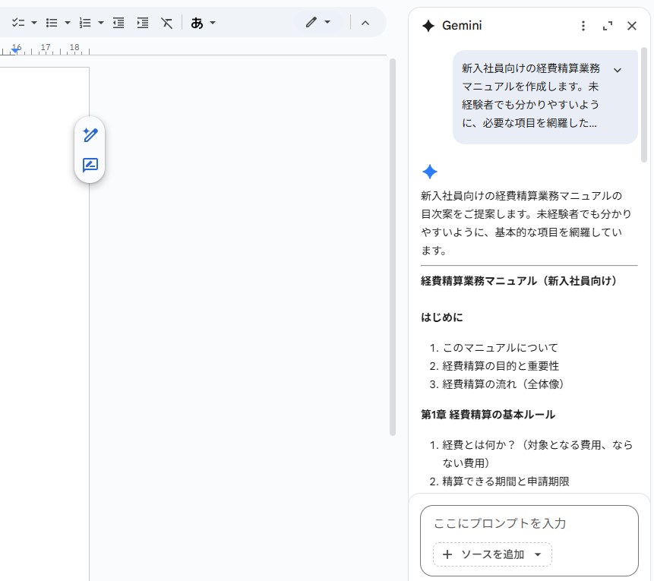Click the ソースを追加 button
654x581 pixels.
click(x=492, y=554)
